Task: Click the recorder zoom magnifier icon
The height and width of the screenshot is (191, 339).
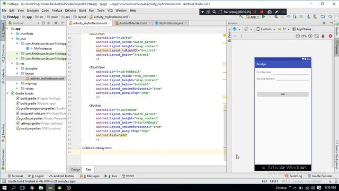Action: pos(214,12)
